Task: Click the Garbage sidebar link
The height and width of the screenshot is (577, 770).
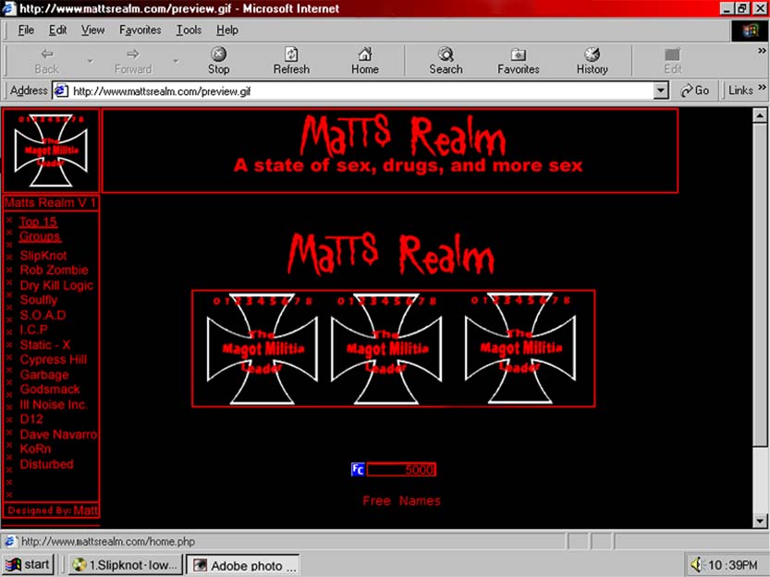Action: [44, 375]
